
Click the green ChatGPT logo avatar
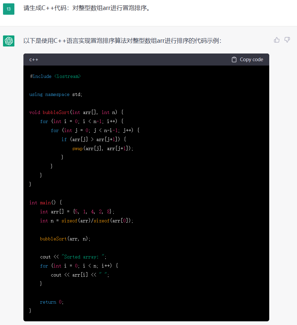click(x=9, y=41)
